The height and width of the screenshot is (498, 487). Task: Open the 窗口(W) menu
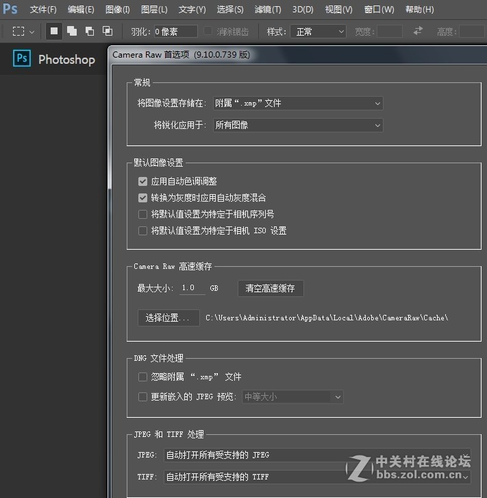[x=379, y=10]
